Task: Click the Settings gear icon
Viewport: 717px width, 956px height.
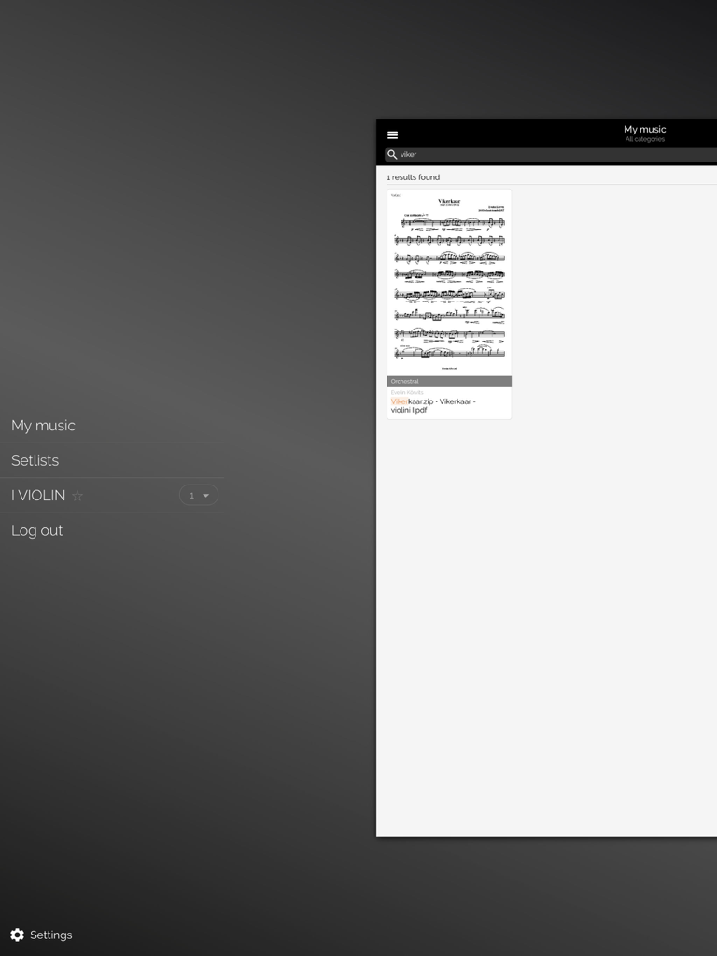Action: click(x=17, y=935)
